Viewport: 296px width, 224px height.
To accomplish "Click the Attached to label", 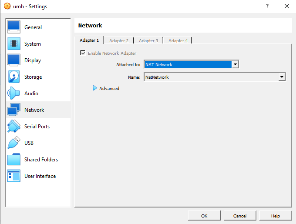I will point(128,65).
